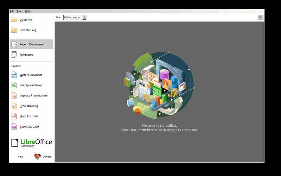Open the Help menu in menu bar
281x176 pixels.
coord(28,11)
